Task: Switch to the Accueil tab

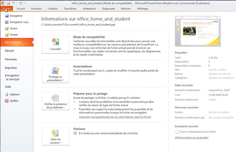Action: click(21, 9)
